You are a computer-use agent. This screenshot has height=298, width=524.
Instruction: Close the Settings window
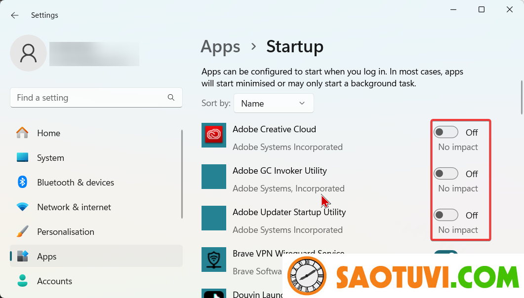510,9
